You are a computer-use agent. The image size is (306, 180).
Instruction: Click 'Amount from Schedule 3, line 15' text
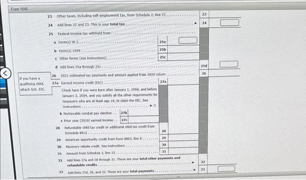91,153
